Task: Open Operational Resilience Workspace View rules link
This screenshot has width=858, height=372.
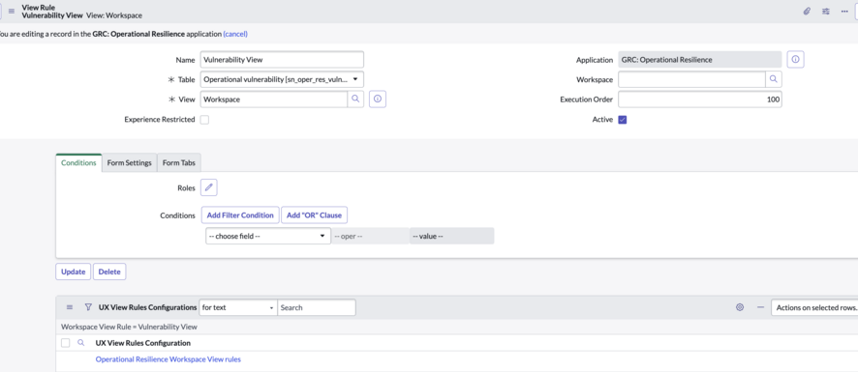Action: coord(168,359)
